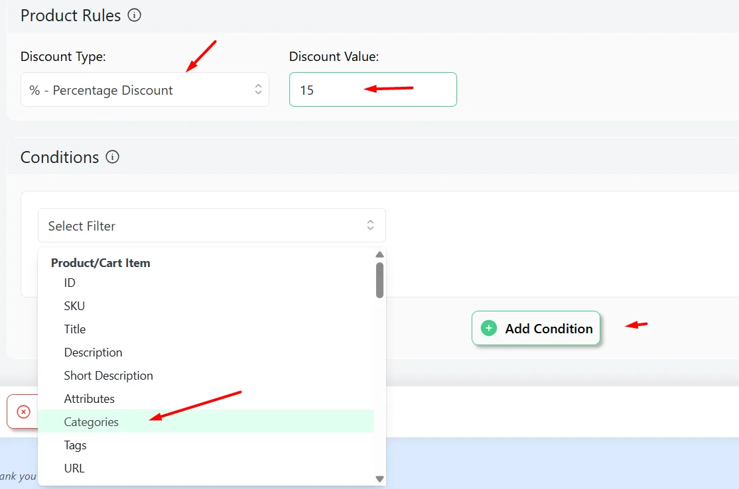This screenshot has width=739, height=489.
Task: Click the filter list scrollbar thumb
Action: 380,280
